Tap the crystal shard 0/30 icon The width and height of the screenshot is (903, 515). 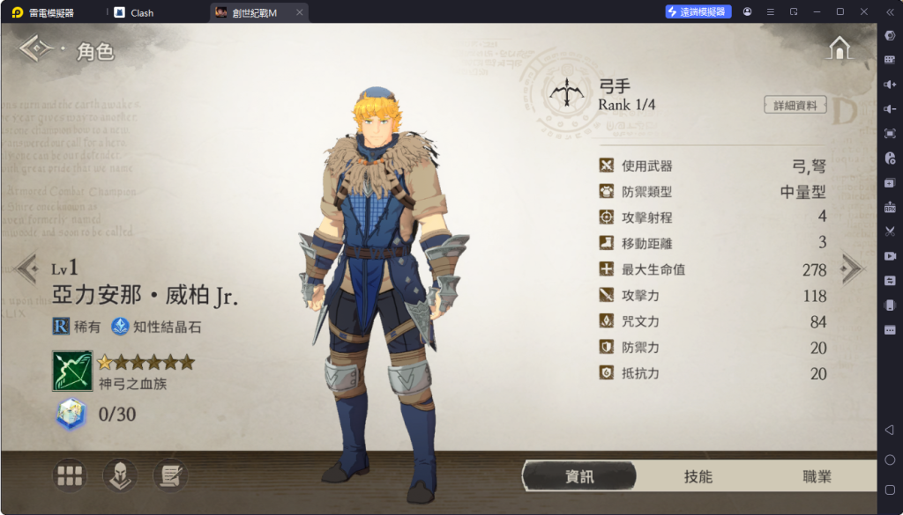pos(71,414)
